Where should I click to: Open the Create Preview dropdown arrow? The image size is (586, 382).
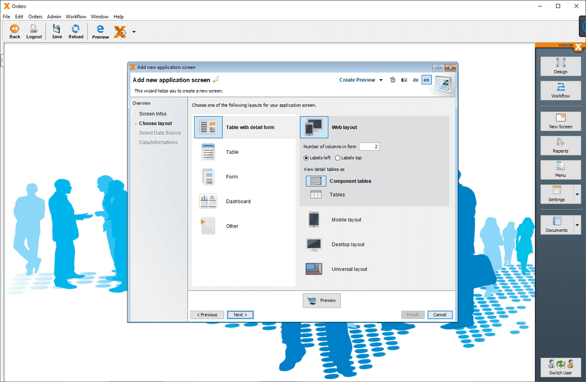tap(381, 80)
